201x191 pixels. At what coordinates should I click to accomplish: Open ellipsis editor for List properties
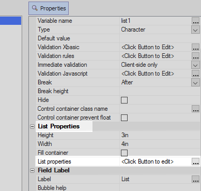[195, 161]
